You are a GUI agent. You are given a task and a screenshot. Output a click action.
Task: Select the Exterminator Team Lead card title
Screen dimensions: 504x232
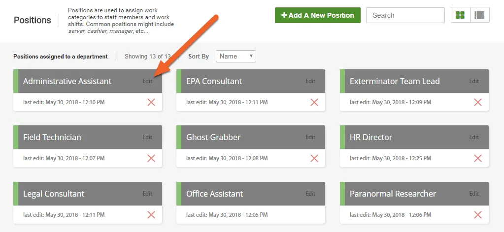(x=395, y=81)
